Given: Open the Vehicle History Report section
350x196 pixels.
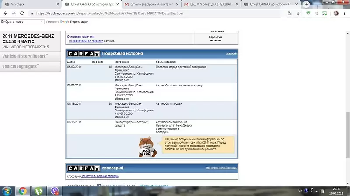Looking at the screenshot, I should click(30, 56).
